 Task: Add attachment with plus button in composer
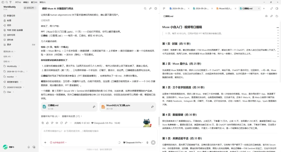(x=45, y=142)
